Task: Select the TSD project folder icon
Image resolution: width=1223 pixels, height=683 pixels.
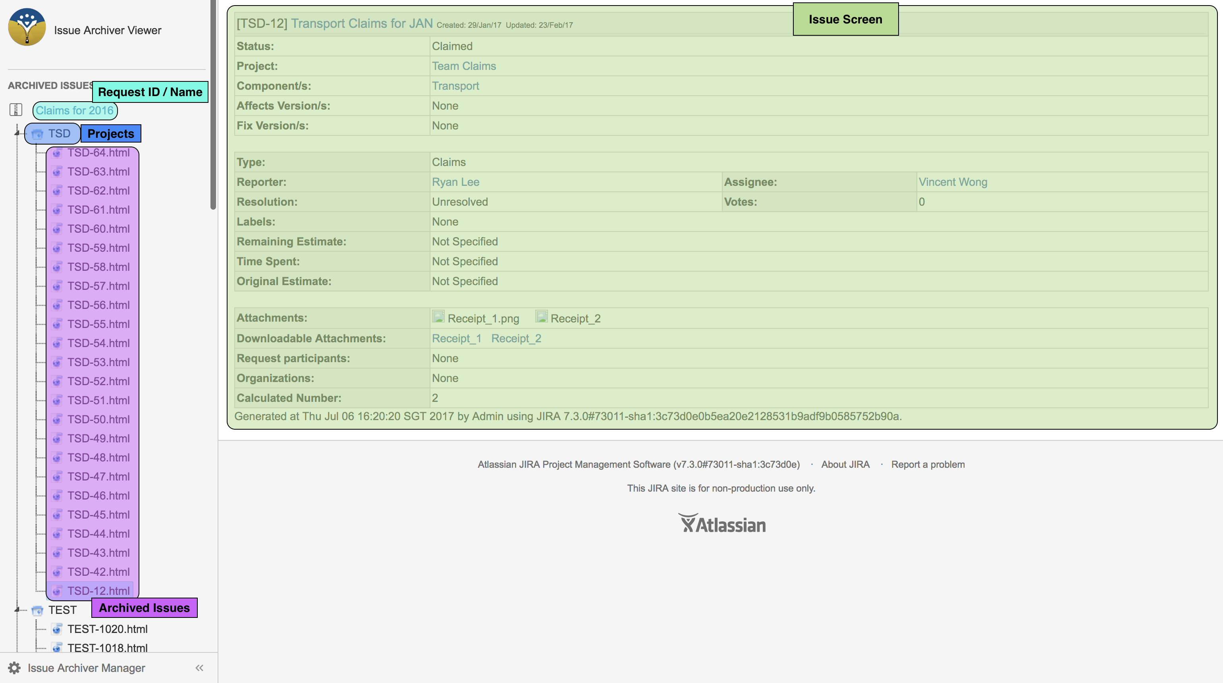Action: [37, 134]
